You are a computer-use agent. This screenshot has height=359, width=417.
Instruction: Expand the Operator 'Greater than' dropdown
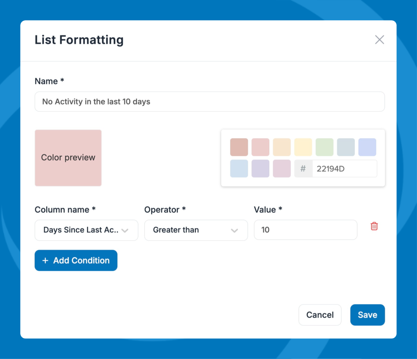point(196,230)
